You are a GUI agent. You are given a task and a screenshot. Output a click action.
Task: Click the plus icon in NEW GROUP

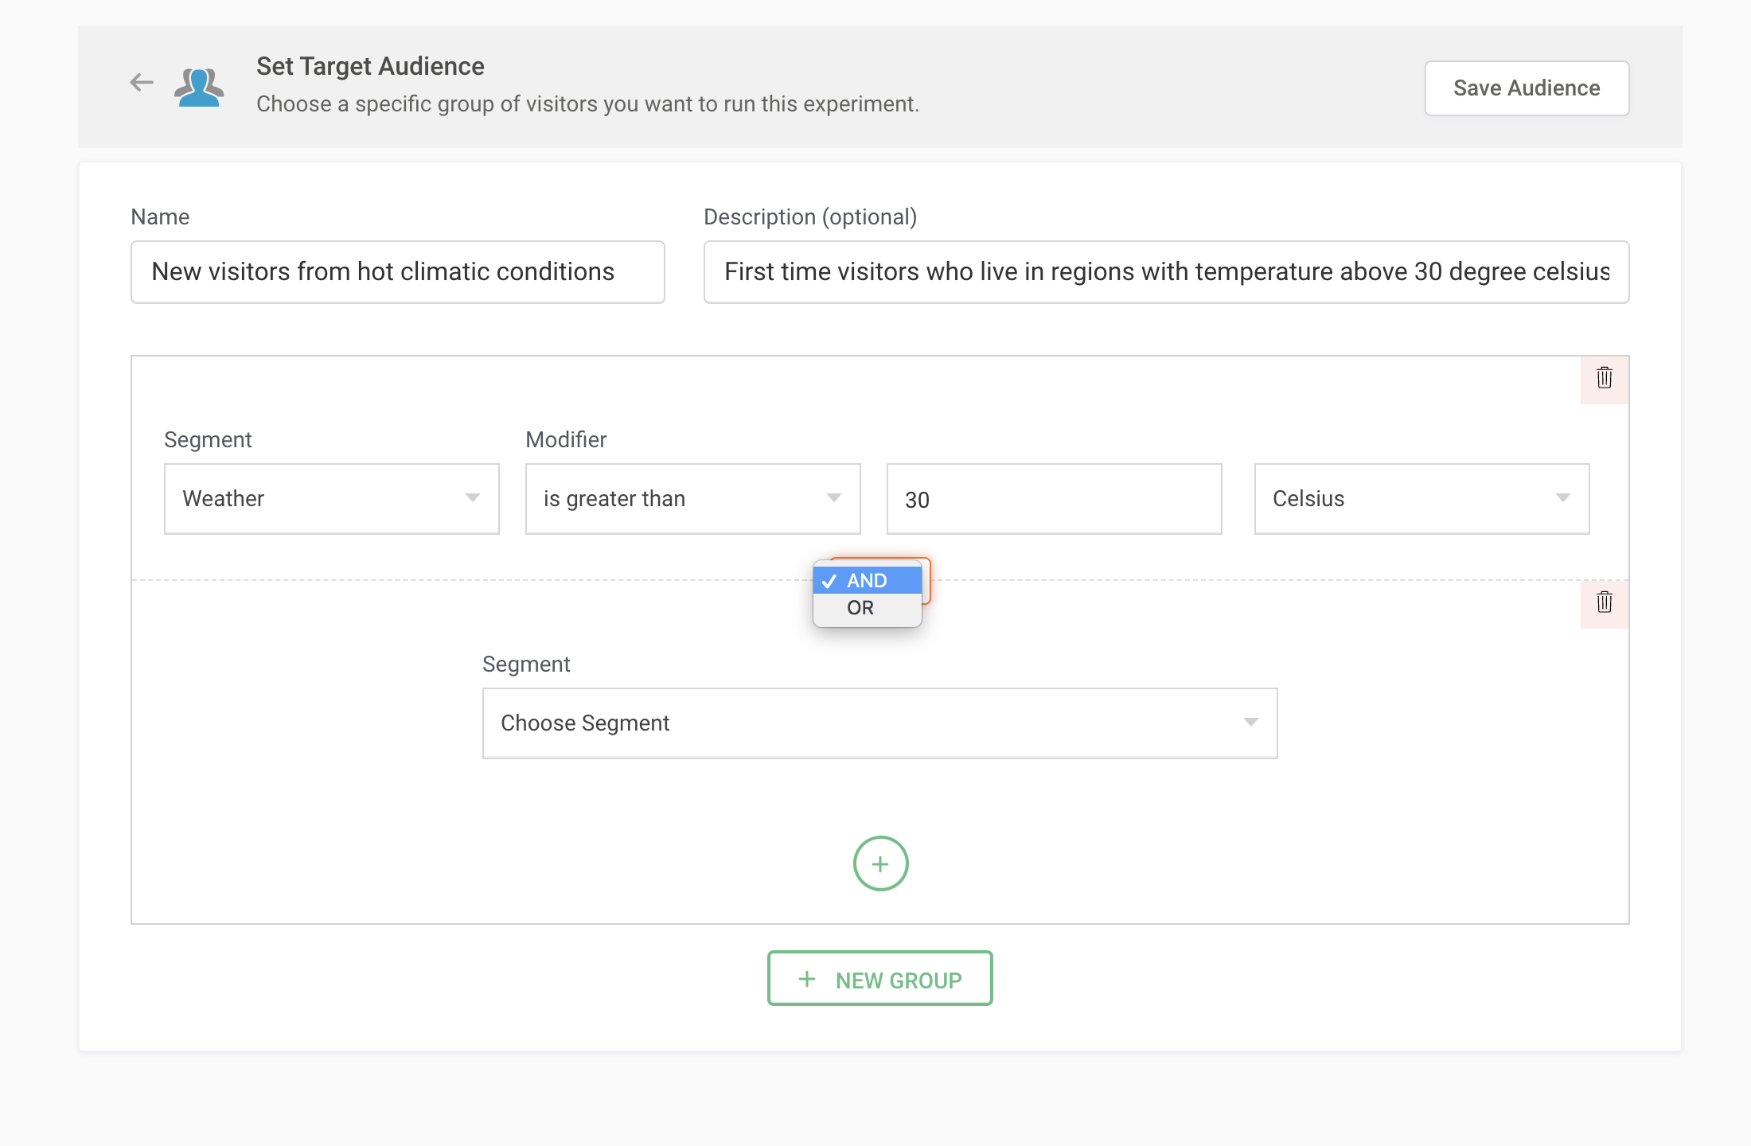807,979
